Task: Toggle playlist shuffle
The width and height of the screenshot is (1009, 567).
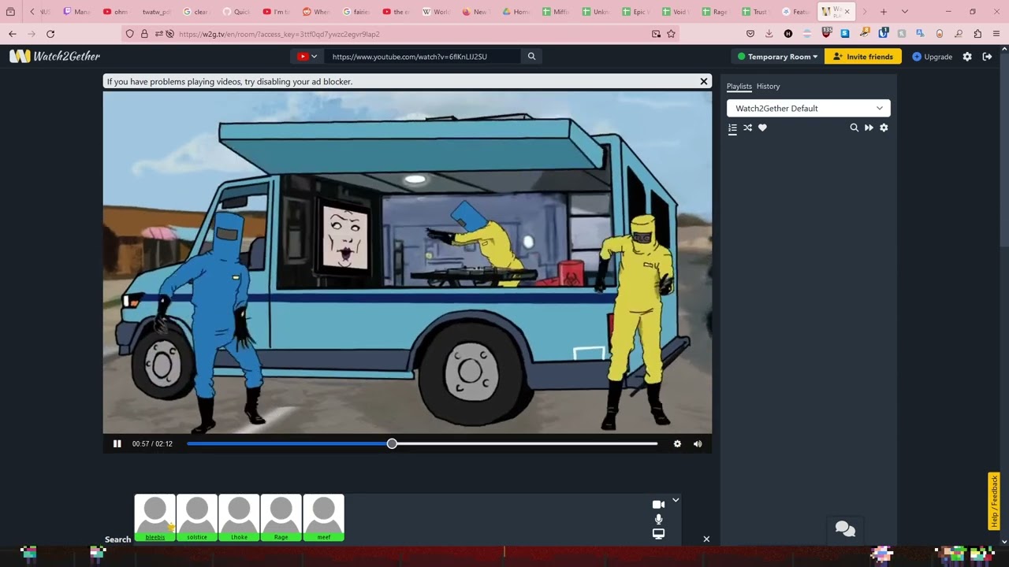Action: point(747,128)
